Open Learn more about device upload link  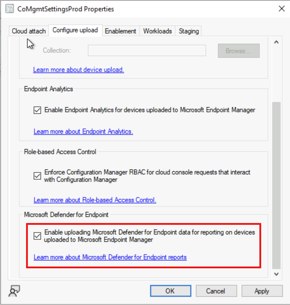pyautogui.click(x=79, y=70)
